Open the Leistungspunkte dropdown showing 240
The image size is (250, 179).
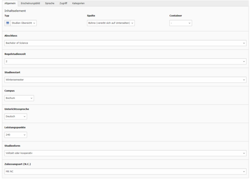click(x=16, y=135)
